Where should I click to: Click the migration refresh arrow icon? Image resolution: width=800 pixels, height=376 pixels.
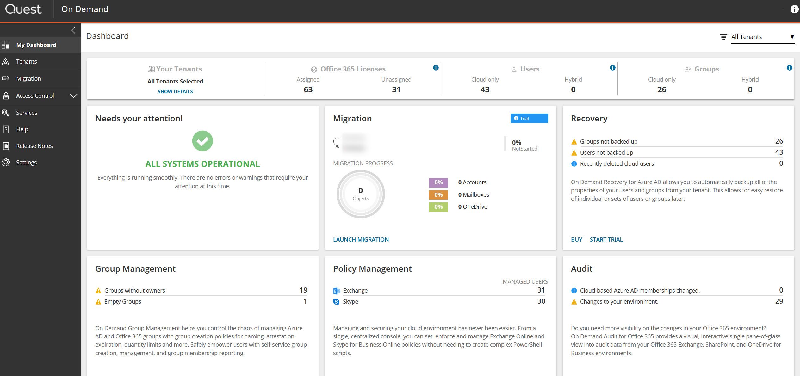(x=336, y=143)
